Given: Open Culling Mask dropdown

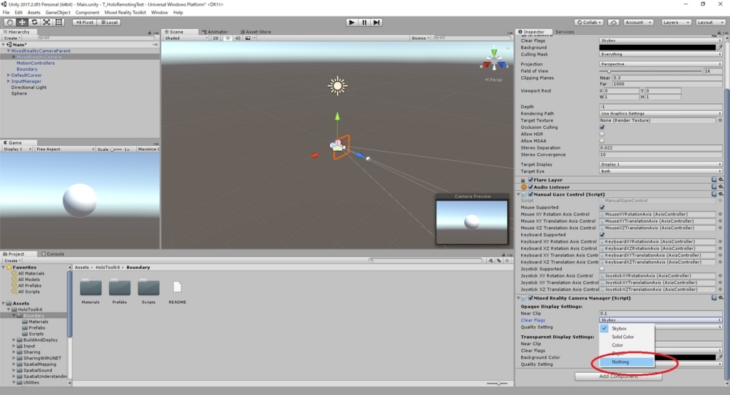Looking at the screenshot, I should tap(661, 54).
